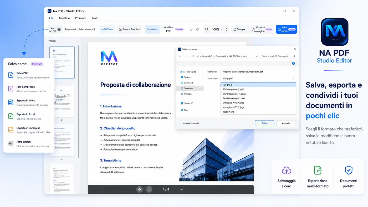Click the Annulla button in the dialog

286,123
